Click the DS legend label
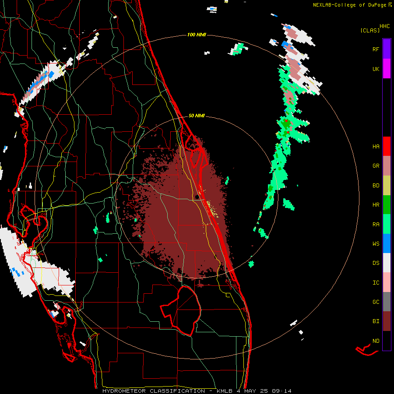This screenshot has width=394, height=394. click(376, 263)
